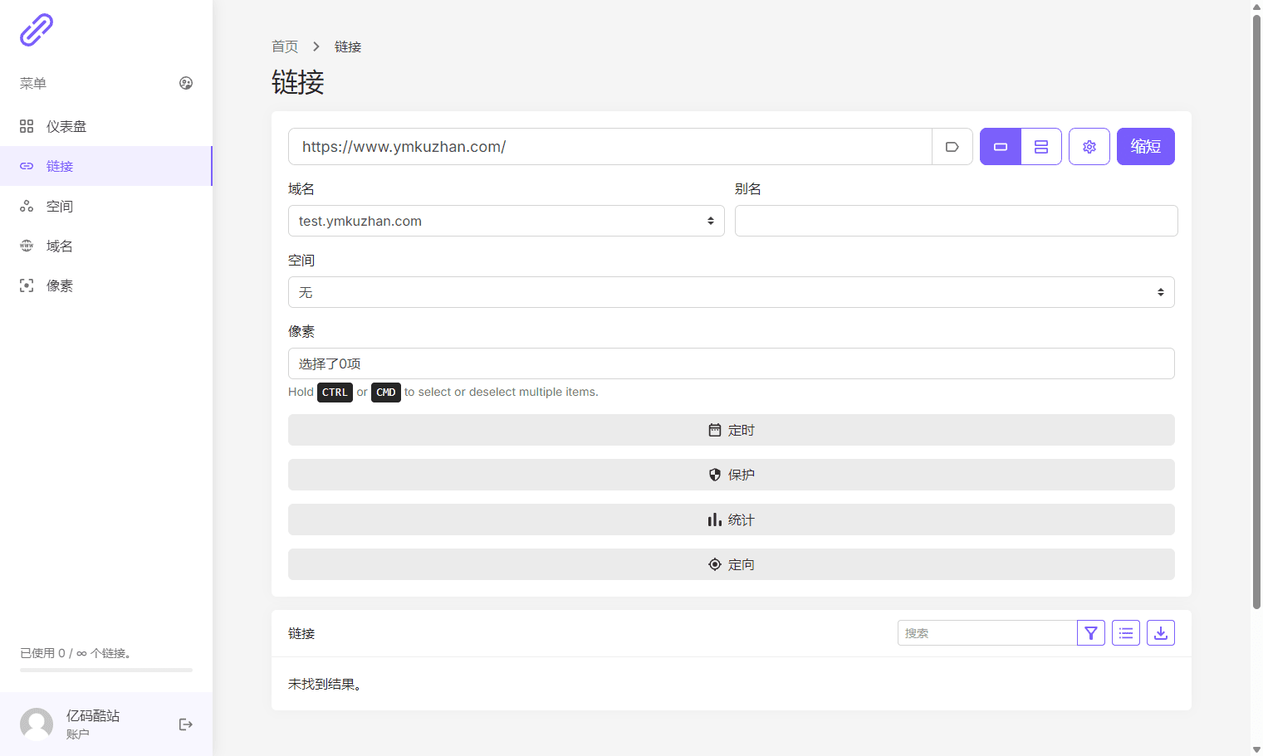1263x756 pixels.
Task: Open the 像素 sidebar menu item
Action: (106, 285)
